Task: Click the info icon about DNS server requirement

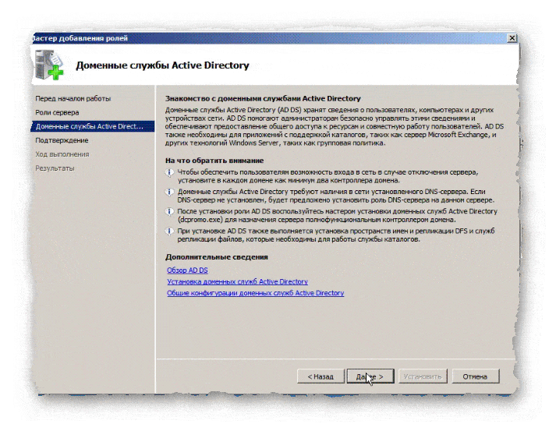Action: click(170, 193)
